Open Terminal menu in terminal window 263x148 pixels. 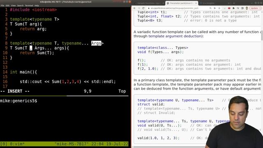(29, 5)
